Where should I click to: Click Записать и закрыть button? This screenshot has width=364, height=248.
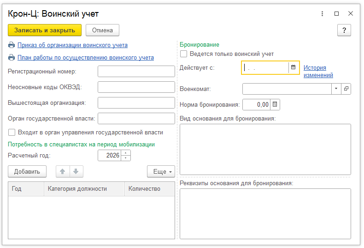coord(45,30)
